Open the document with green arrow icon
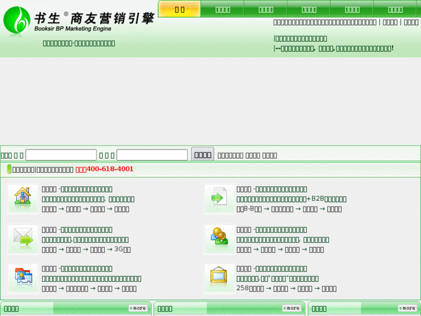 (219, 198)
